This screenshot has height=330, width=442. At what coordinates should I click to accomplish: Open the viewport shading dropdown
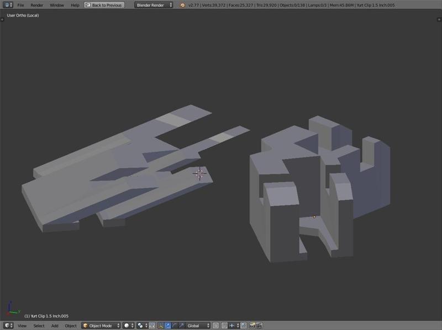coord(128,326)
